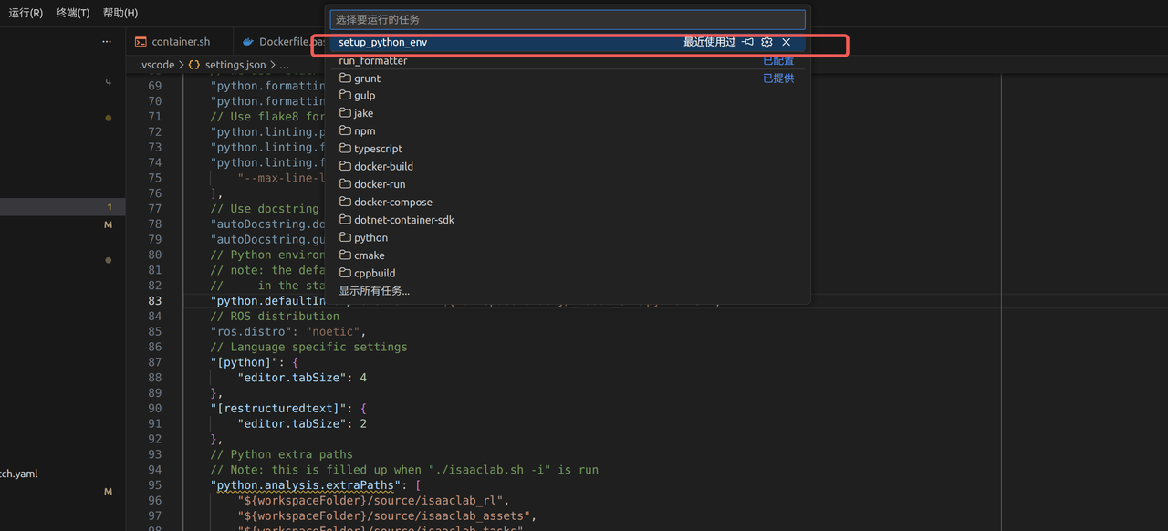Click line number 83 in gutter
The image size is (1168, 531).
click(x=154, y=301)
